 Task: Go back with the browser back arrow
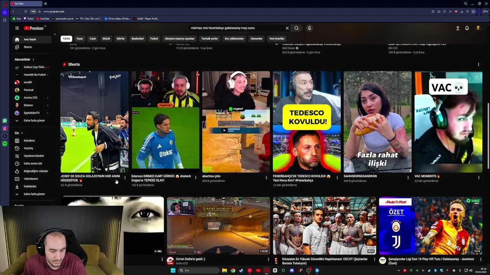pos(13,11)
